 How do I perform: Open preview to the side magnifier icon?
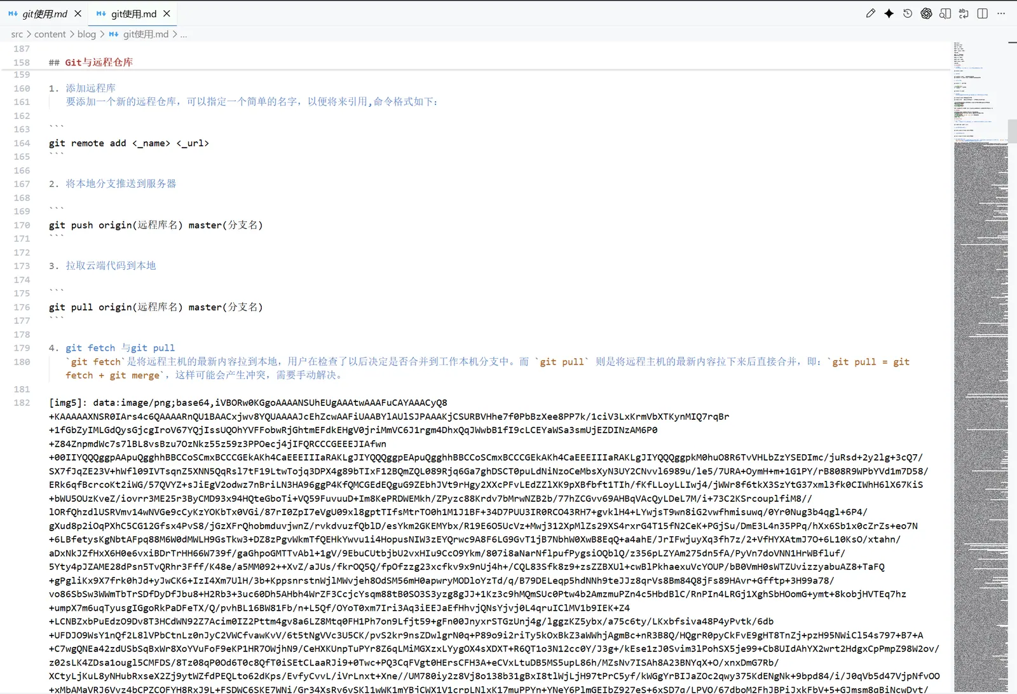945,13
